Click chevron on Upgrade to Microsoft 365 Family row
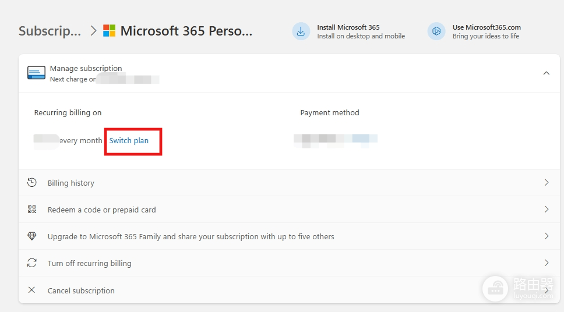 (x=547, y=236)
